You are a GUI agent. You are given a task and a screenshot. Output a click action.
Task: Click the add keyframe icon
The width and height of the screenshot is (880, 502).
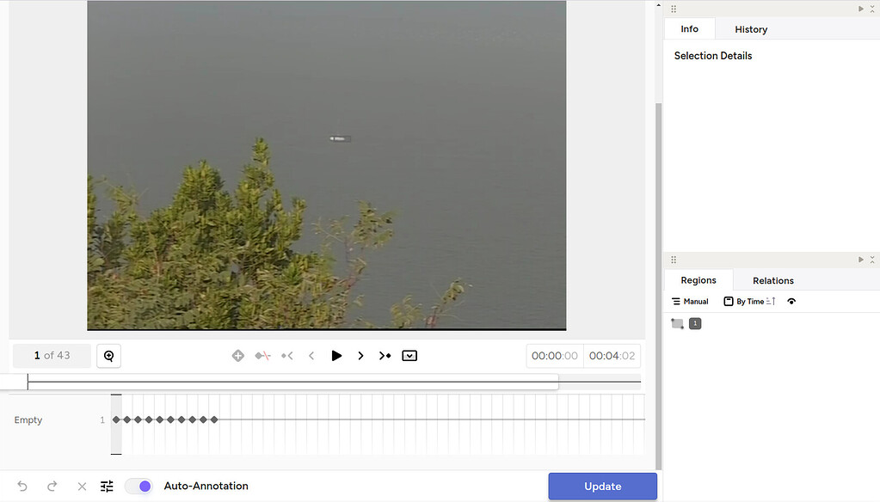pyautogui.click(x=238, y=355)
